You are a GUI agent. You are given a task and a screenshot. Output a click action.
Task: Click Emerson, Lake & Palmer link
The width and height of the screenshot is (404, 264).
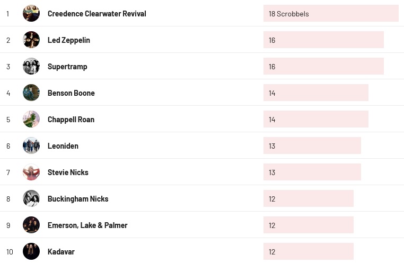click(87, 225)
